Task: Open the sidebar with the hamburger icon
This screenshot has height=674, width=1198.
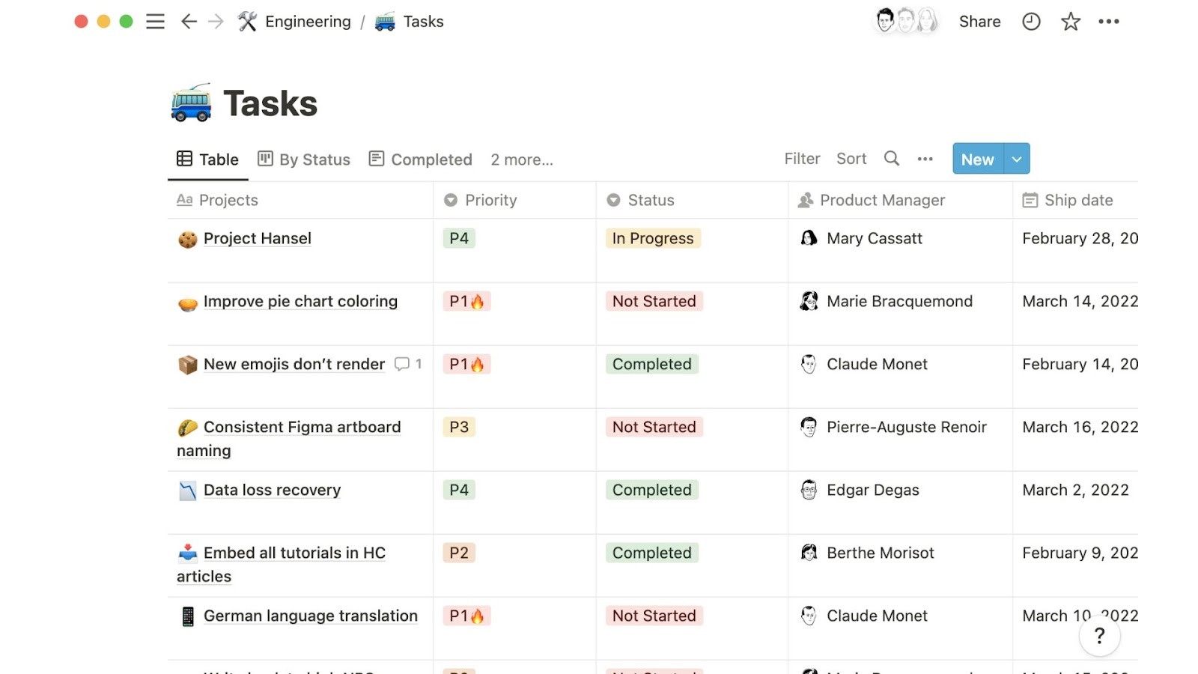Action: click(x=155, y=22)
